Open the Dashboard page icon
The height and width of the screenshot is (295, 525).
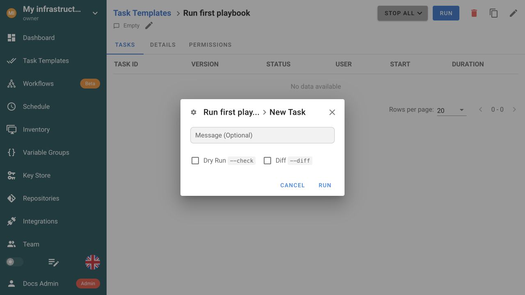point(11,38)
